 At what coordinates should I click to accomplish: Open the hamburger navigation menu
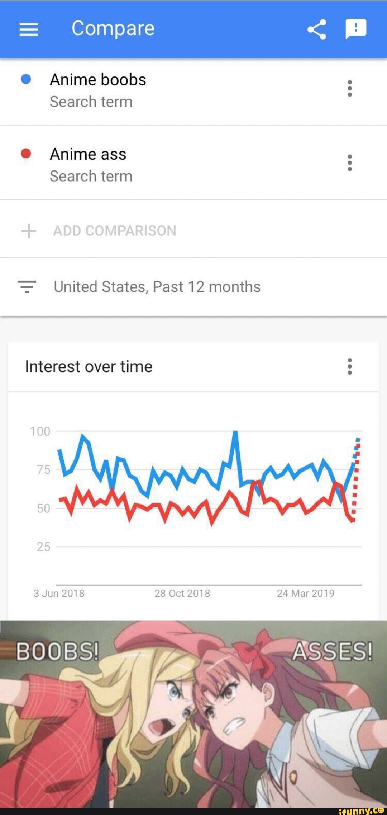coord(29,29)
